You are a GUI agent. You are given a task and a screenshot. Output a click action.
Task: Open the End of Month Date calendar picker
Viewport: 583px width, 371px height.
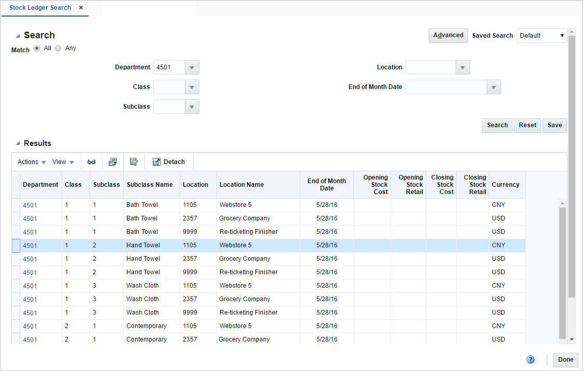pyautogui.click(x=493, y=86)
